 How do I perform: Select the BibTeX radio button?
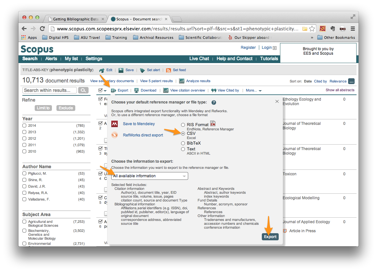tap(183, 143)
